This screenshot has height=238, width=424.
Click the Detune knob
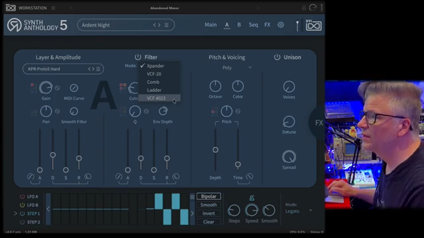[289, 122]
